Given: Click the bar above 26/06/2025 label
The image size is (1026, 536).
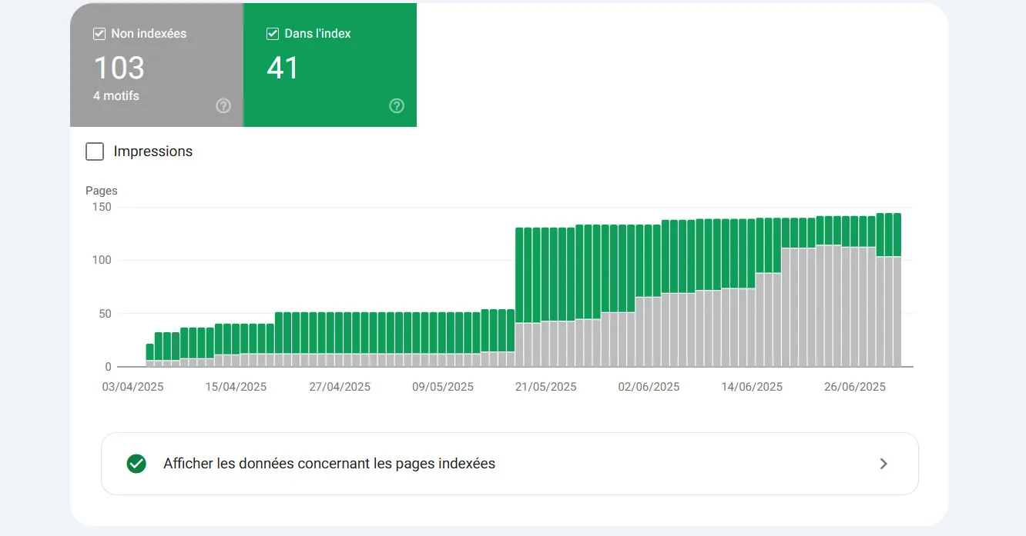Looking at the screenshot, I should click(x=854, y=291).
